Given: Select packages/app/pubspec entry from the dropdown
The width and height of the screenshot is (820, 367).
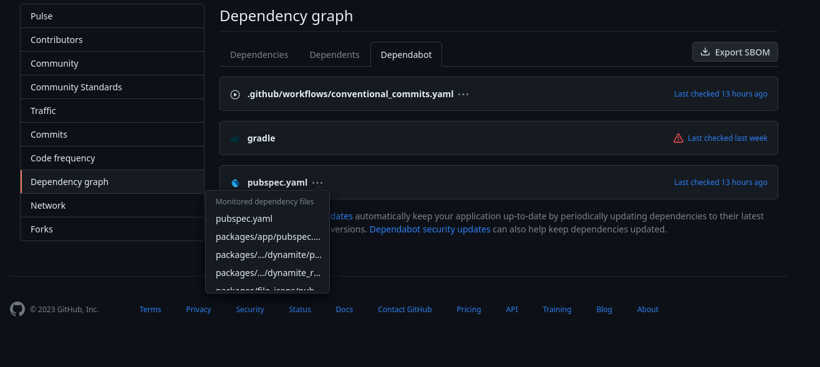Looking at the screenshot, I should coord(268,237).
